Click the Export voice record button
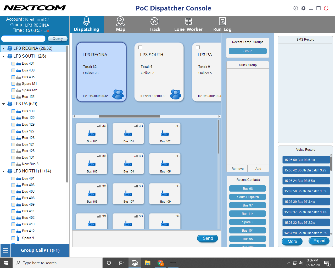The width and height of the screenshot is (335, 268). point(319,241)
